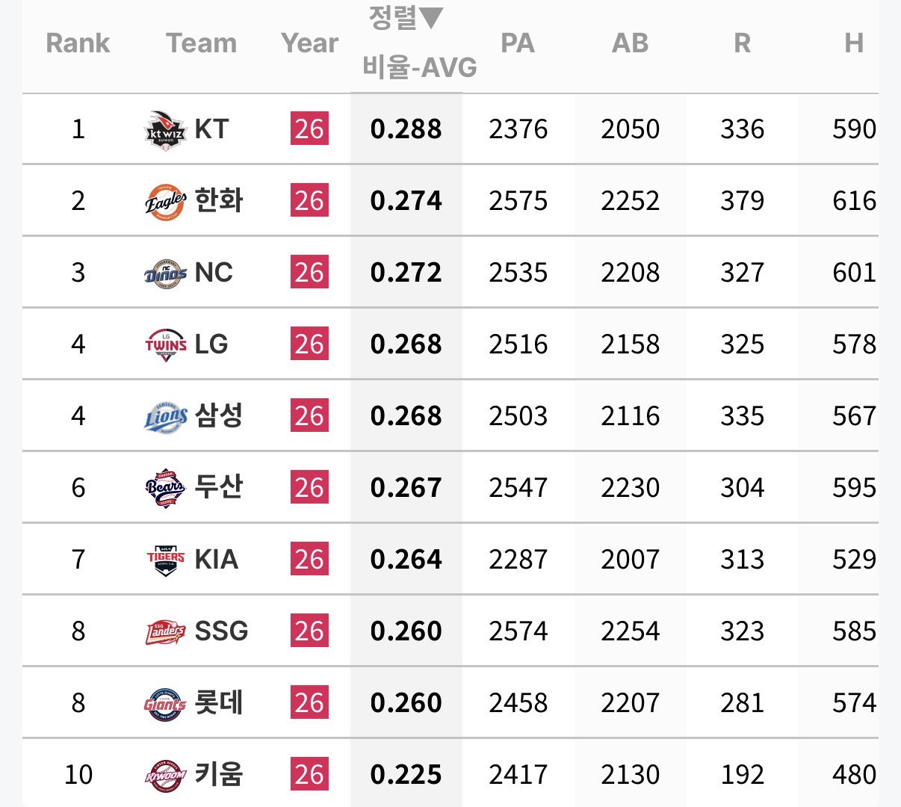
Task: Click the SSG Landers logo
Action: pos(165,632)
